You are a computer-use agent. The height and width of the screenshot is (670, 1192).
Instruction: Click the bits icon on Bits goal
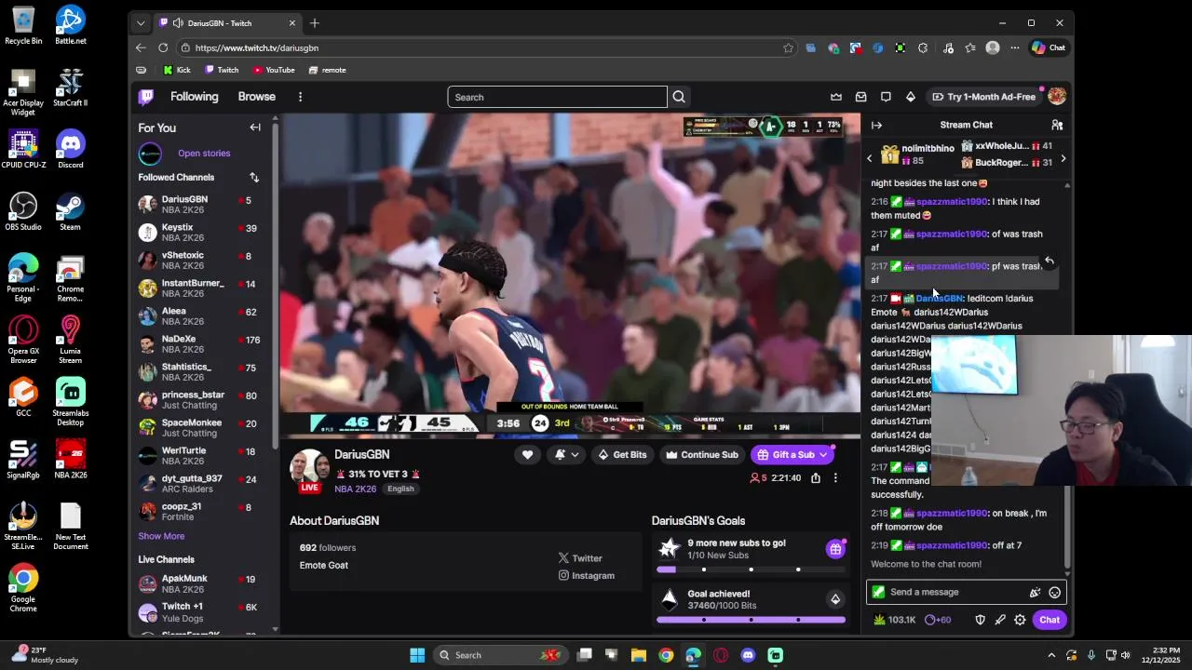835,599
